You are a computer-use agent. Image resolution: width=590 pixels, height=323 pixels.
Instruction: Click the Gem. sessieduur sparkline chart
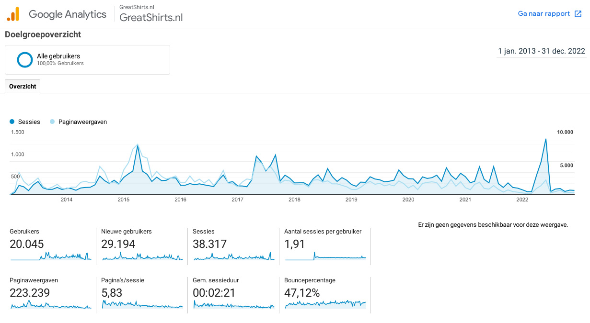click(x=234, y=304)
